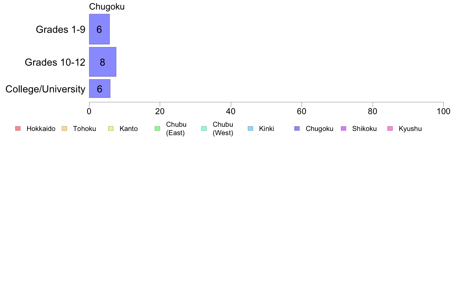454x281 pixels.
Task: Click the Chubu (East) green legend swatch
Action: [157, 129]
